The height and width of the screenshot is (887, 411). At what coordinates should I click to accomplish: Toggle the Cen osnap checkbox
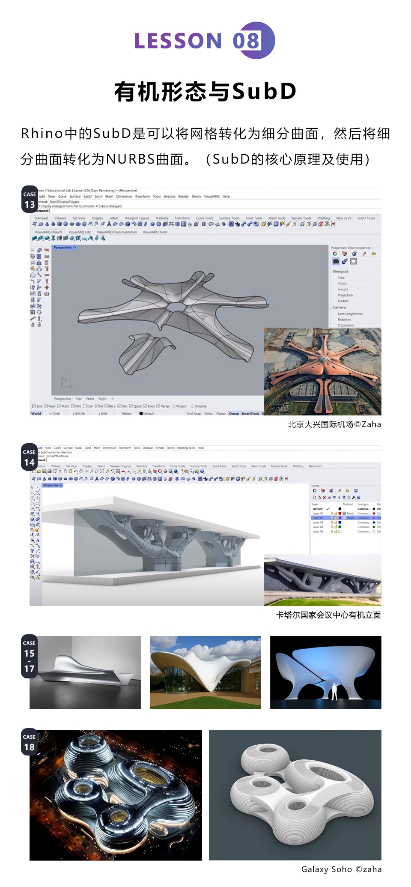(85, 406)
